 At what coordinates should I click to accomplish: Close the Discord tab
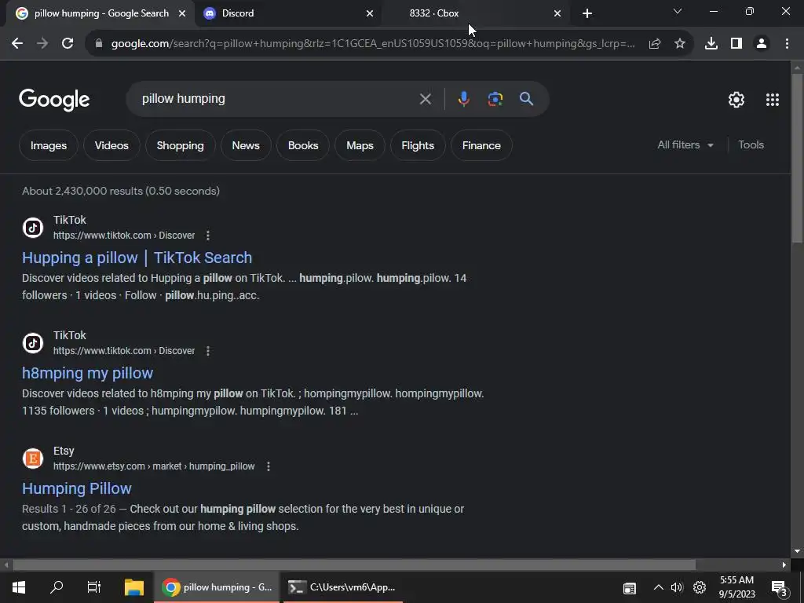370,13
